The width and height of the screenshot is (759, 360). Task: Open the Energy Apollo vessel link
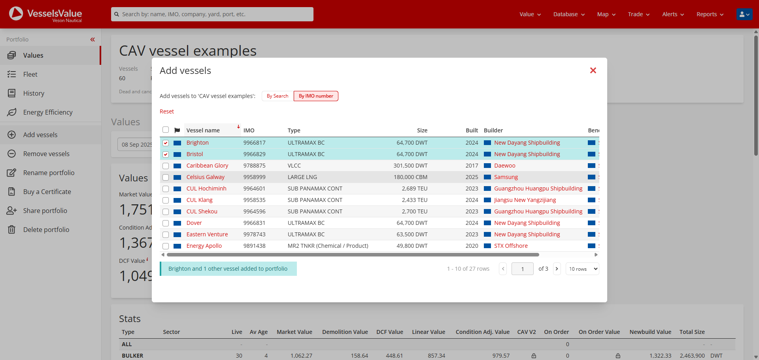pyautogui.click(x=204, y=246)
